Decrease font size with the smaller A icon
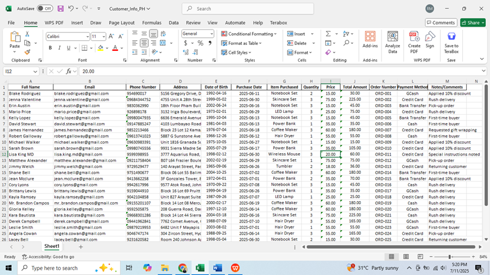The width and height of the screenshot is (490, 275). pos(121,37)
